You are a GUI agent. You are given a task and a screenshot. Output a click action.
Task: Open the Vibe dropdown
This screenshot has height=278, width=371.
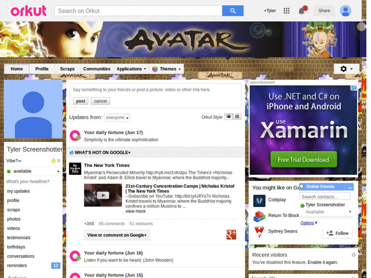[x=14, y=161]
